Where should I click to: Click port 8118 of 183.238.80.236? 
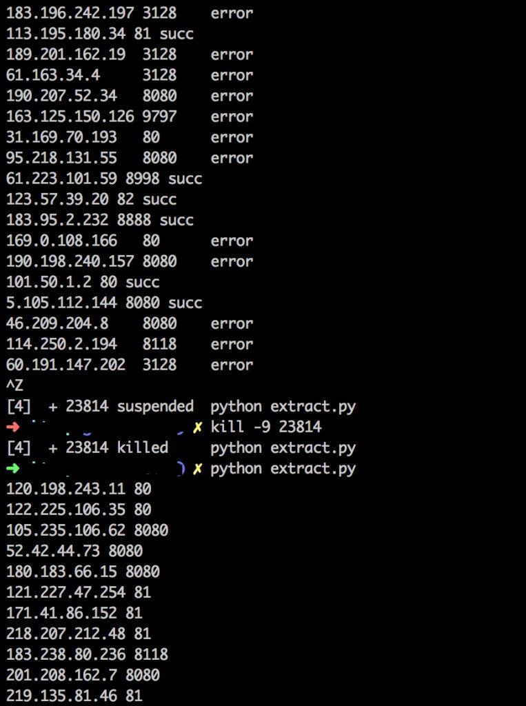(x=151, y=654)
